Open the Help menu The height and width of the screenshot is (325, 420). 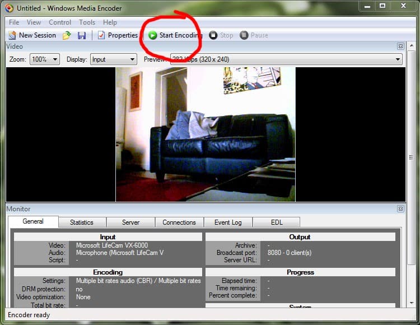coord(110,22)
